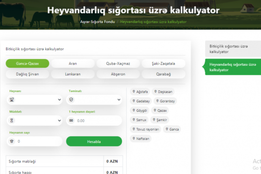Open the Təminat dropdown chevron
The width and height of the screenshot is (261, 174).
[x=119, y=100]
